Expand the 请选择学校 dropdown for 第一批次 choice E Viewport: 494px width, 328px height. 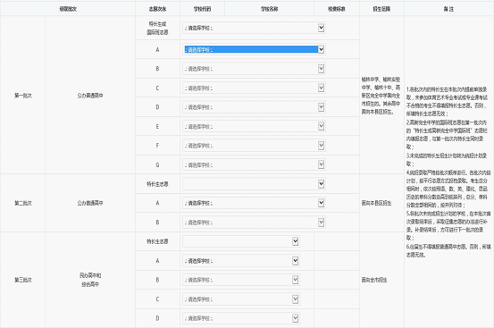pyautogui.click(x=254, y=126)
